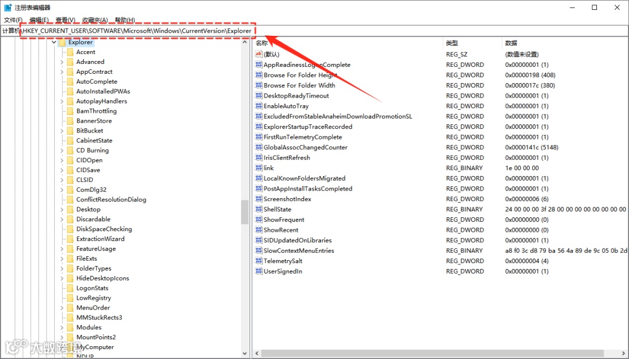Click the Desktop folder icon

70,209
